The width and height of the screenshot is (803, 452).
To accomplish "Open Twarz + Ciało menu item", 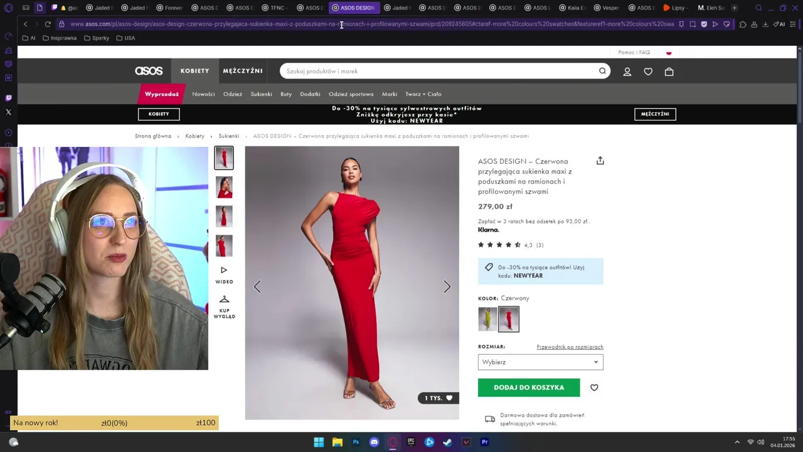I will pos(423,94).
